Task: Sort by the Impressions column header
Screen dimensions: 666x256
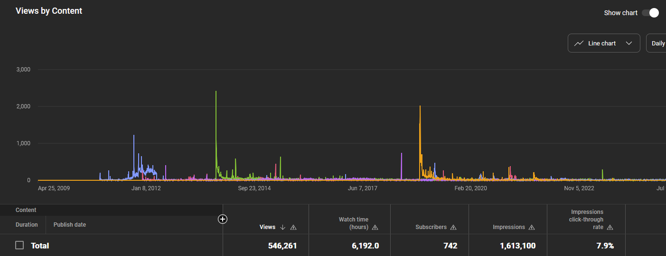Action: click(509, 227)
